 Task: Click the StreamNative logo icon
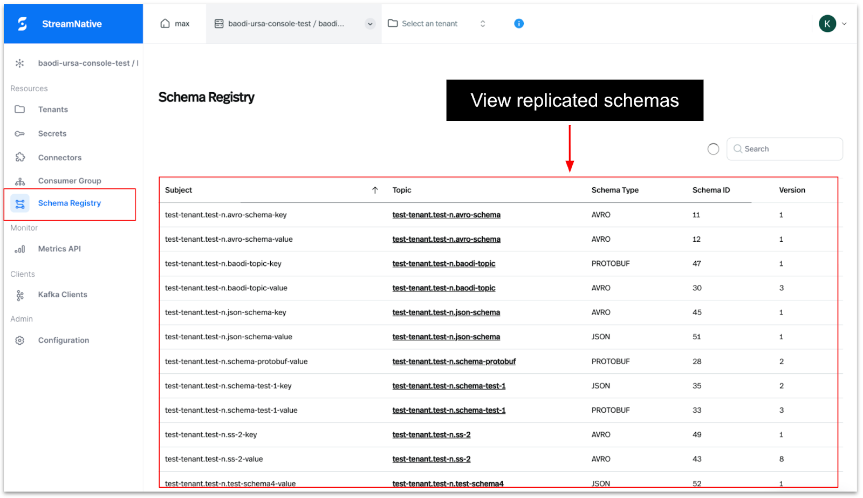pos(22,24)
